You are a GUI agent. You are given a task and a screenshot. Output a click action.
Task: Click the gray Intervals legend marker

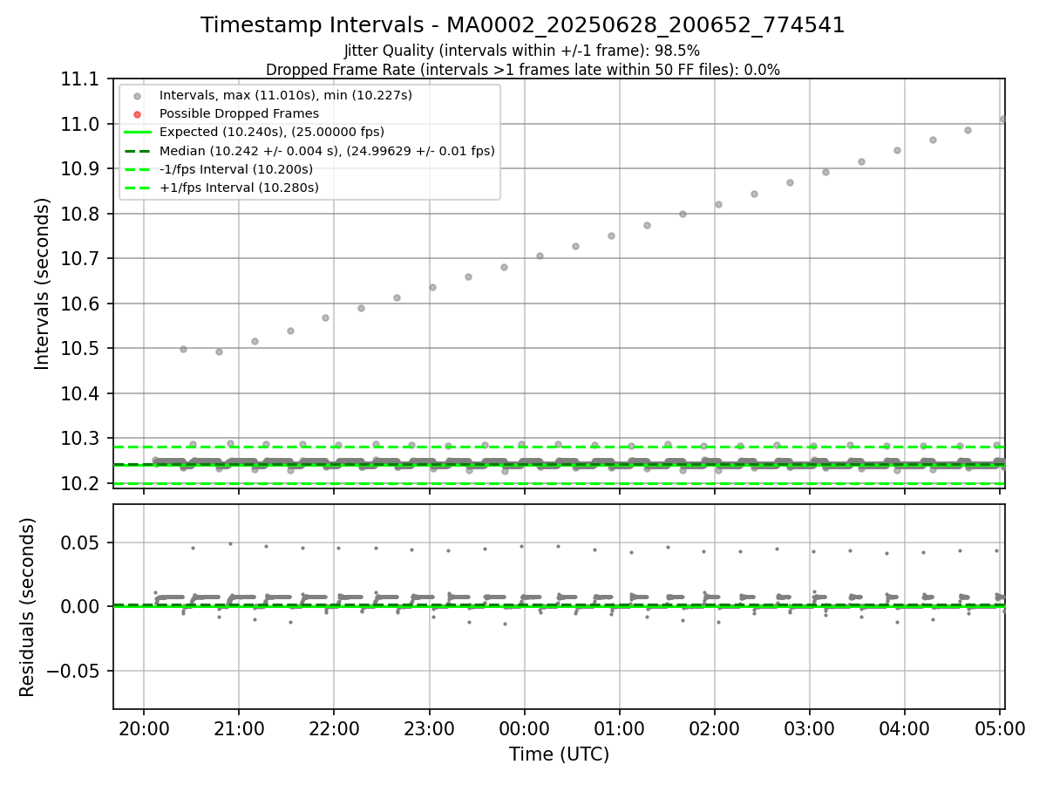click(x=137, y=95)
